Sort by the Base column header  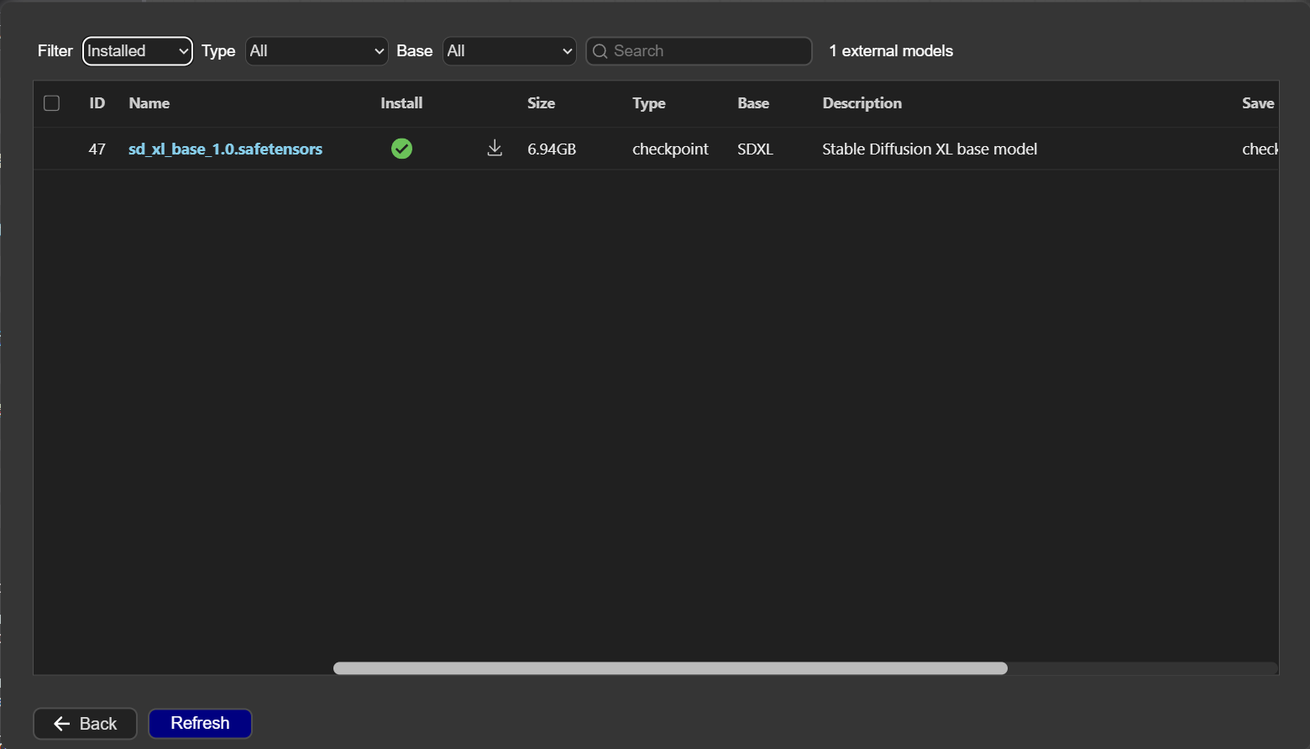(x=753, y=103)
